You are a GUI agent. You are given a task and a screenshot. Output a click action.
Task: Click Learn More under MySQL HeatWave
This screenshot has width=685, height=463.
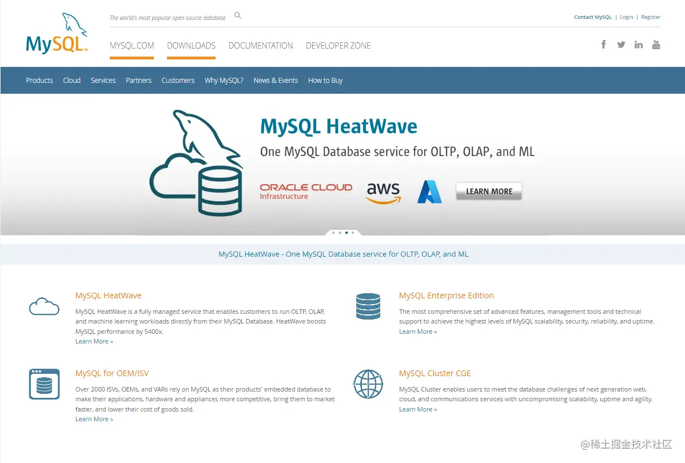(x=94, y=342)
